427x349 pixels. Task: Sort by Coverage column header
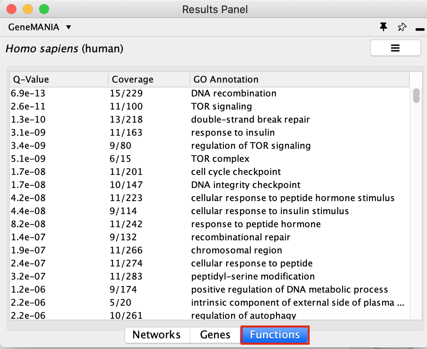pos(148,79)
